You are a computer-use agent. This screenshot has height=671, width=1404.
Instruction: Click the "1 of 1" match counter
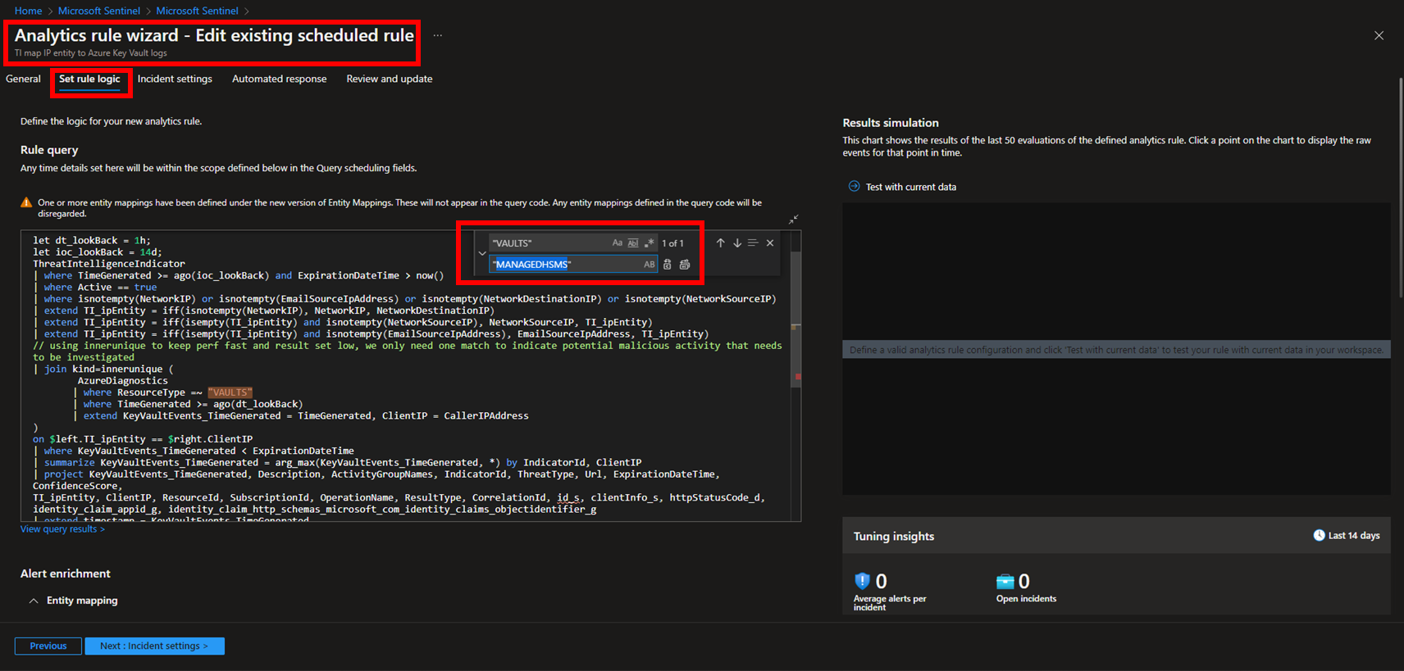coord(672,243)
